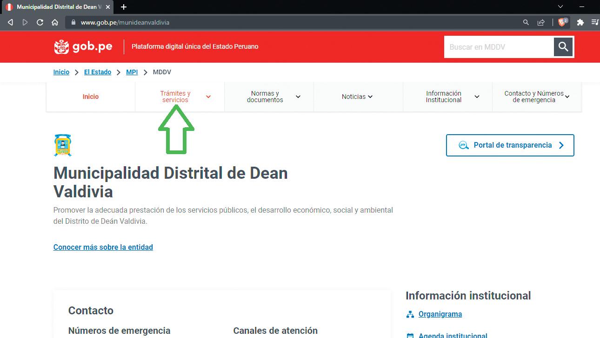Viewport: 600px width, 338px height.
Task: Expand the Trámites y servicios chevron
Action: (x=208, y=97)
